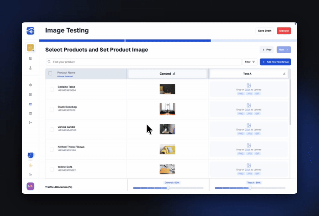Click the pencil icon next to Control

(174, 74)
